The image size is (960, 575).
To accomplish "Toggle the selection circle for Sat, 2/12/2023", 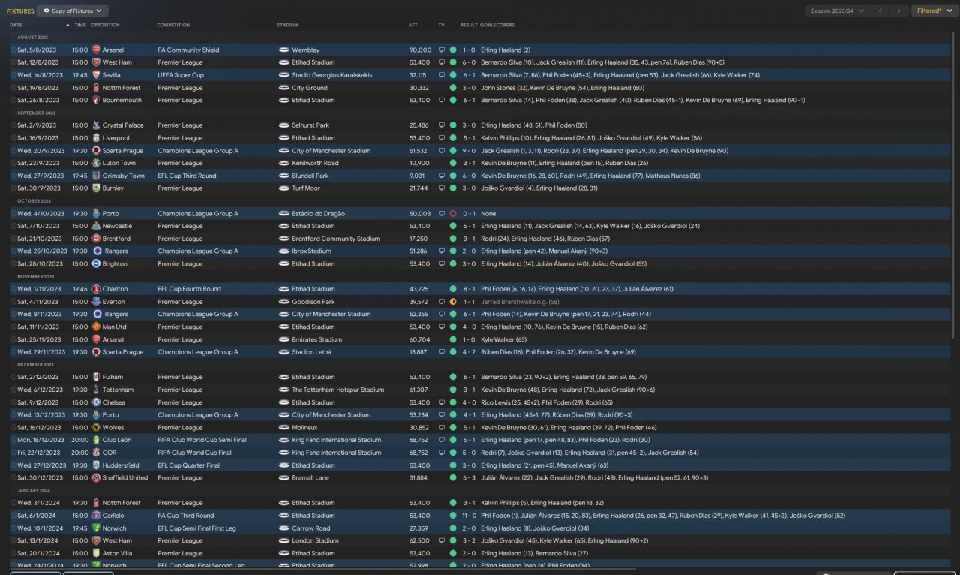I will tap(13, 377).
